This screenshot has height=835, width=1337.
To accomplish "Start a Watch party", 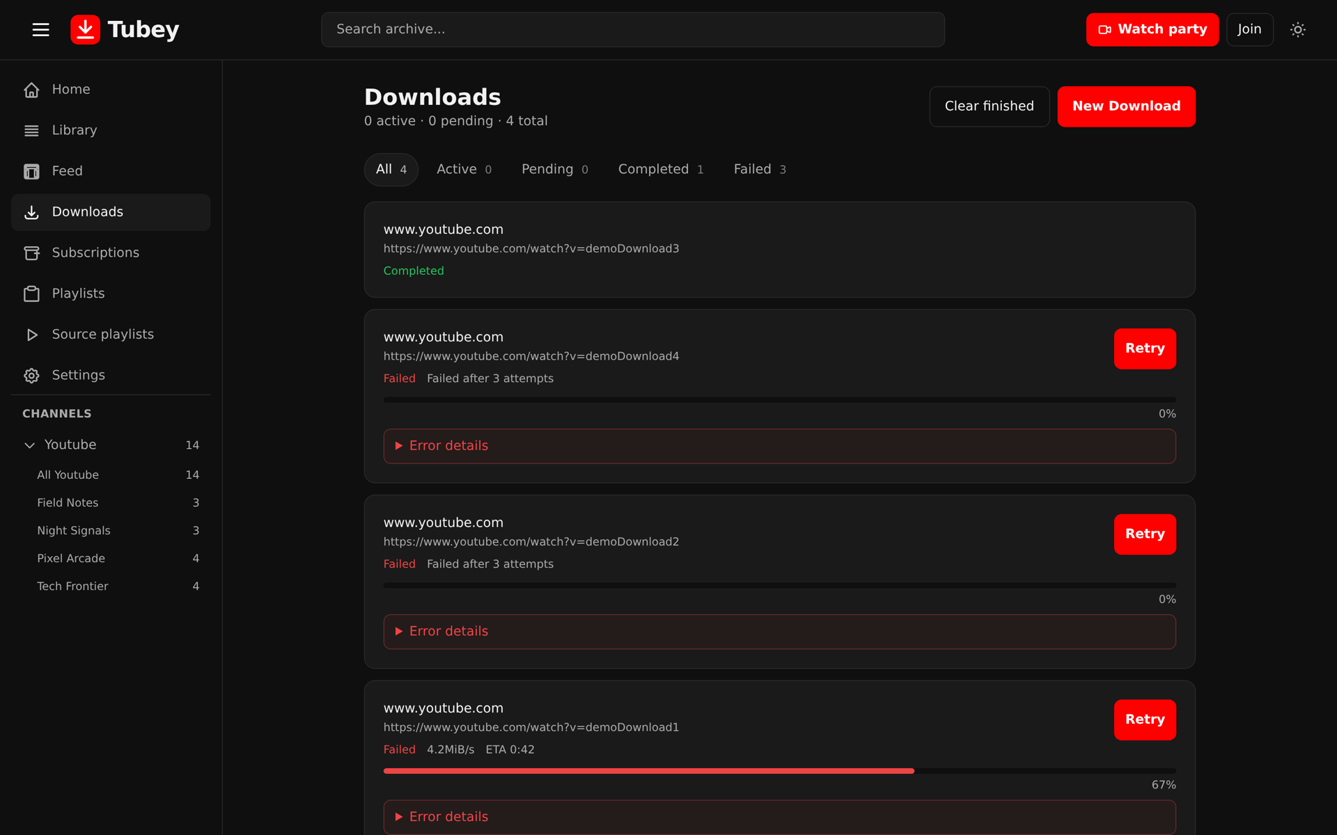I will point(1152,29).
